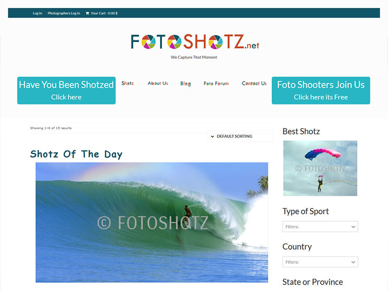The image size is (388, 291).
Task: Open the Default Sorting dropdown
Action: pos(241,136)
